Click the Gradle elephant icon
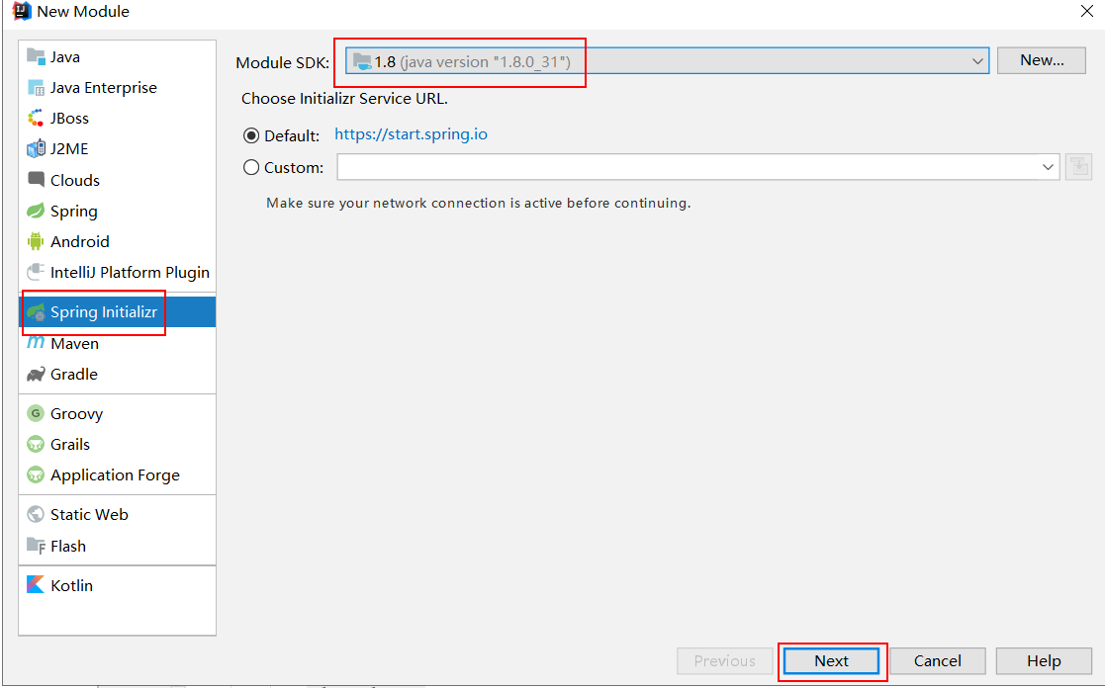The width and height of the screenshot is (1105, 688). pyautogui.click(x=36, y=374)
